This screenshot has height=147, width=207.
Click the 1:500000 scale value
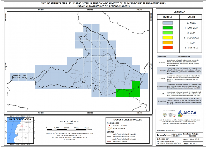[69, 124]
